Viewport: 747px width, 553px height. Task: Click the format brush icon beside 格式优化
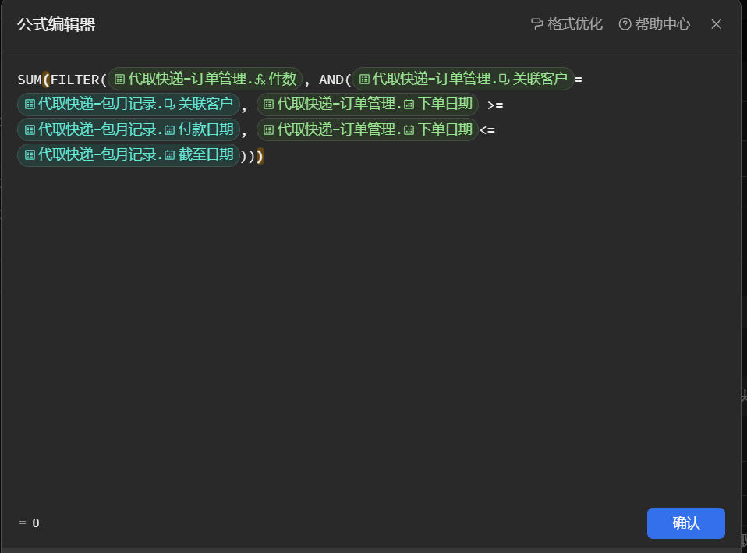[x=537, y=24]
